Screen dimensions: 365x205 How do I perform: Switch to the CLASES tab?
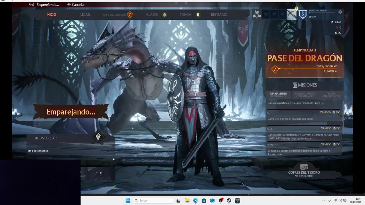[152, 15]
